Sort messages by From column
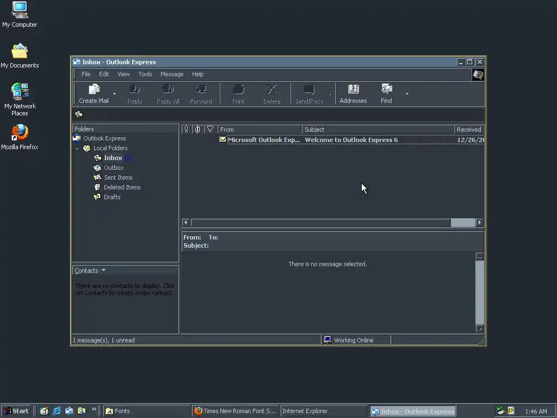The image size is (557, 418). (x=259, y=130)
